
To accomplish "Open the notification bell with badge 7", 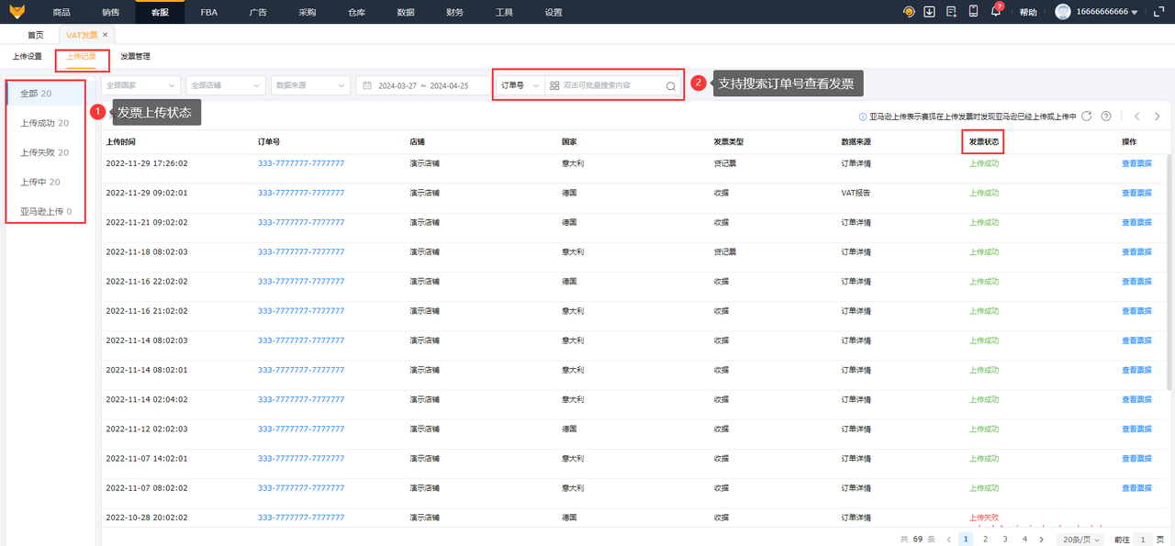I will pyautogui.click(x=996, y=12).
